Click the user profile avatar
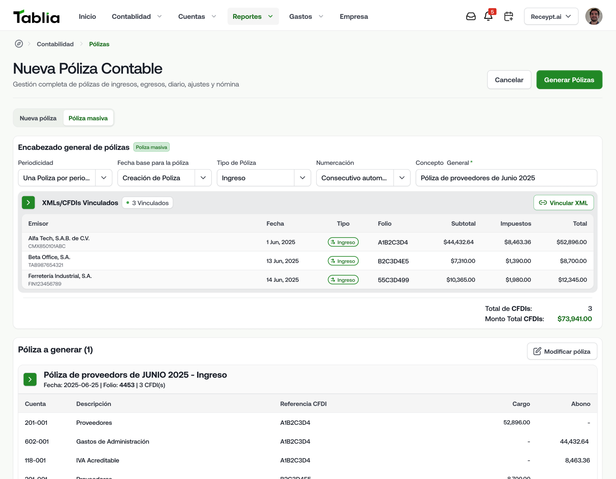 [x=594, y=16]
